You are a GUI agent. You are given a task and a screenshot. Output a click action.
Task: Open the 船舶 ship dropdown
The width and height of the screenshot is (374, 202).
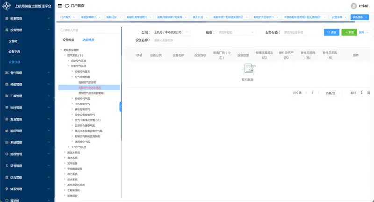pyautogui.click(x=236, y=32)
